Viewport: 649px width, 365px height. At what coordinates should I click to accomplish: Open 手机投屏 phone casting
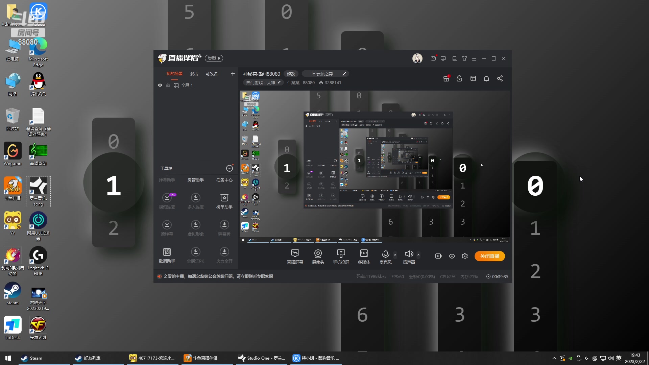(341, 254)
